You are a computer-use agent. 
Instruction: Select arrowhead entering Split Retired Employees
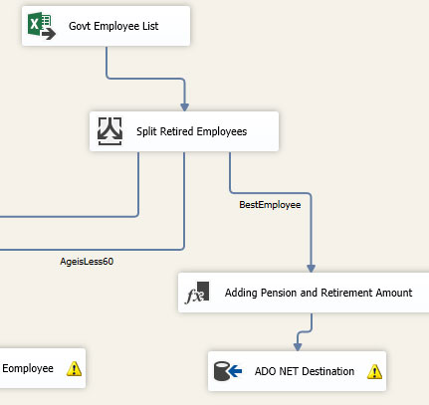(x=185, y=107)
